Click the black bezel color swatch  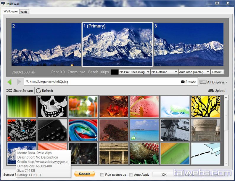pyautogui.click(x=115, y=72)
